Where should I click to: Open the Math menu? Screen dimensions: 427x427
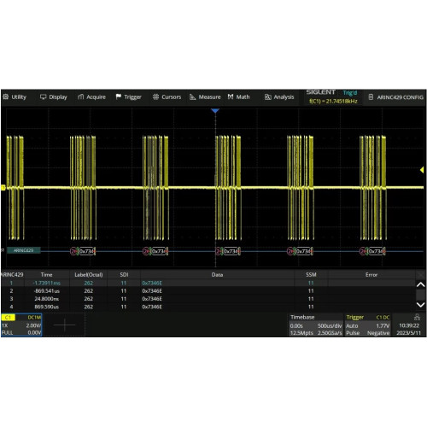[x=238, y=97]
